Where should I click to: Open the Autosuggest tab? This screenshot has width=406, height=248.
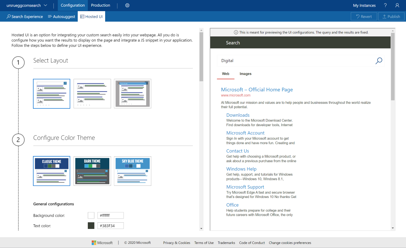pos(61,17)
